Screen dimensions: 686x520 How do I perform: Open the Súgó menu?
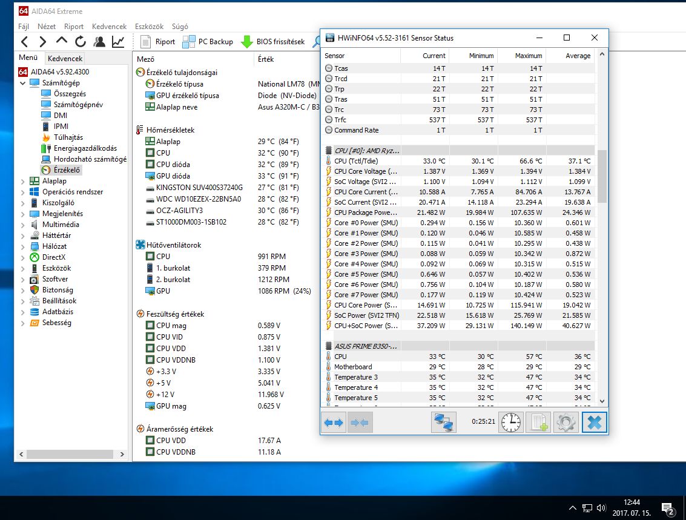180,27
